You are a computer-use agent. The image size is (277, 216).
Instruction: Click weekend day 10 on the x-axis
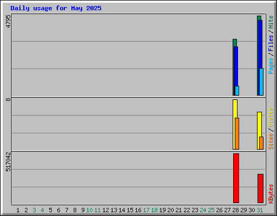click(x=89, y=210)
